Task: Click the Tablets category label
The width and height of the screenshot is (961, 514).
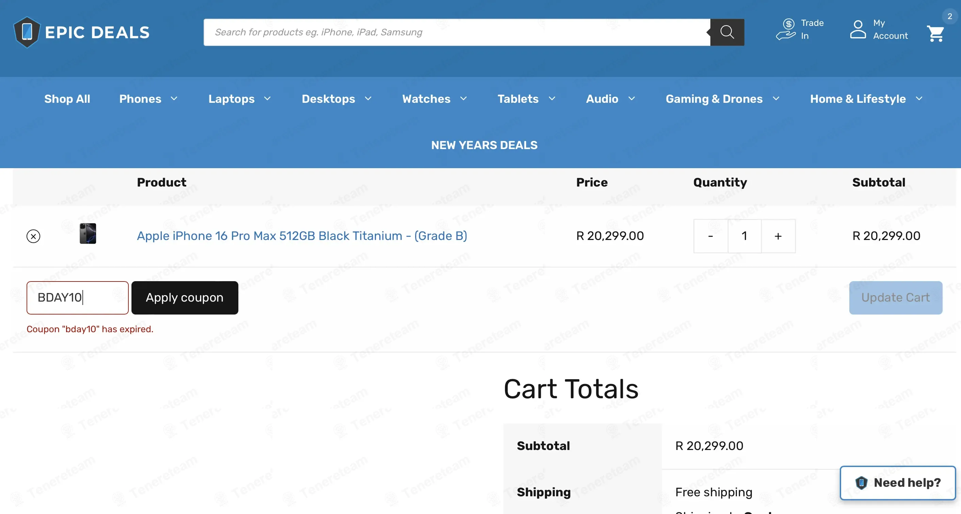Action: pos(518,99)
